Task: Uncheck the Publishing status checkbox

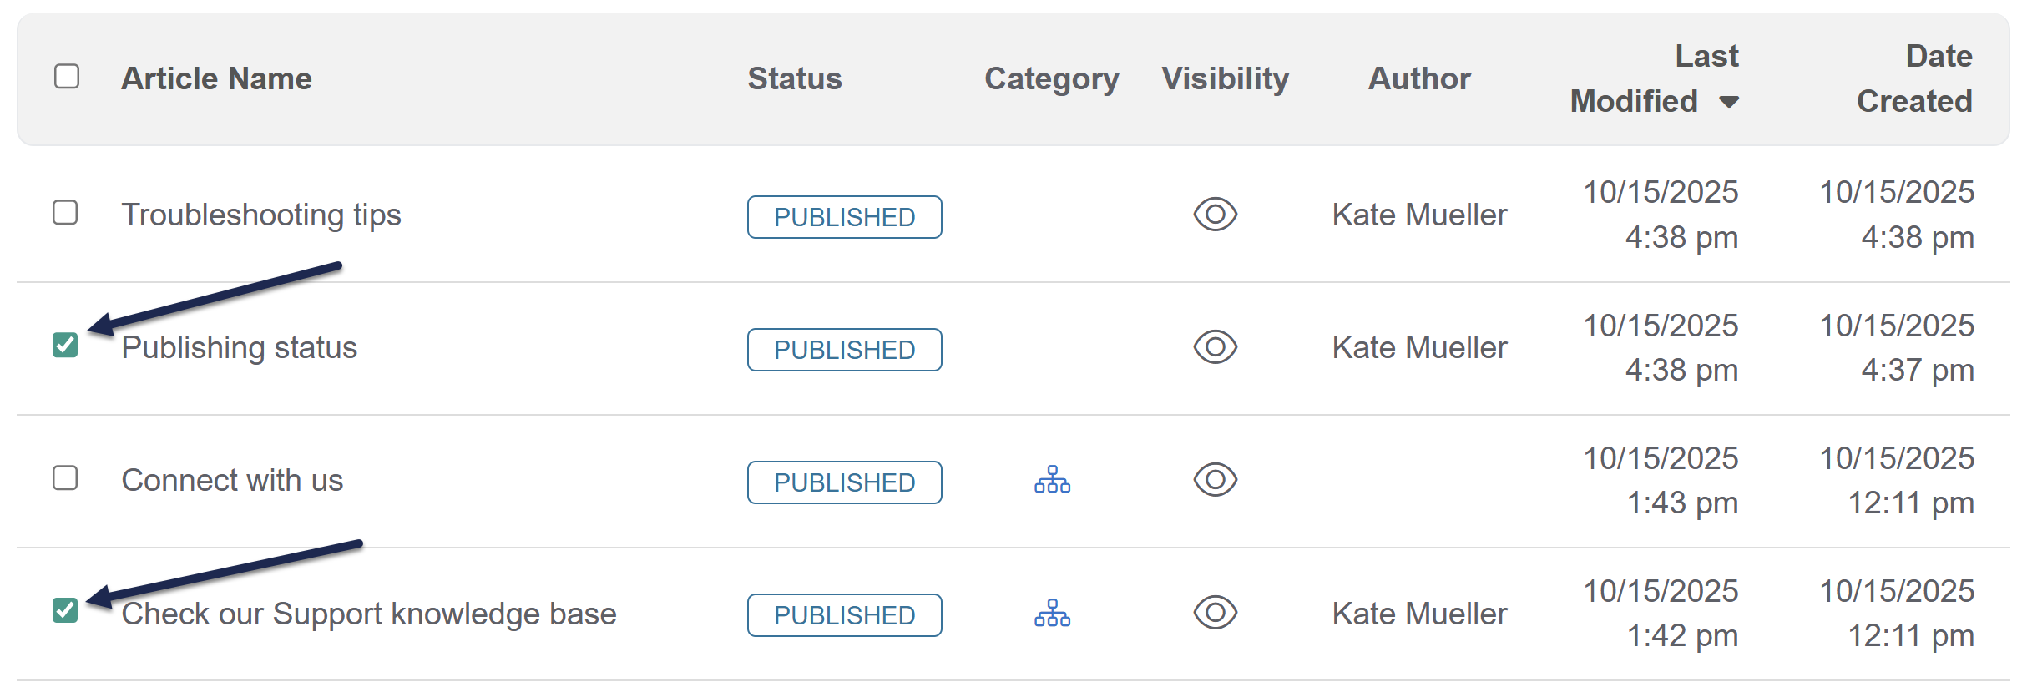Action: [65, 345]
